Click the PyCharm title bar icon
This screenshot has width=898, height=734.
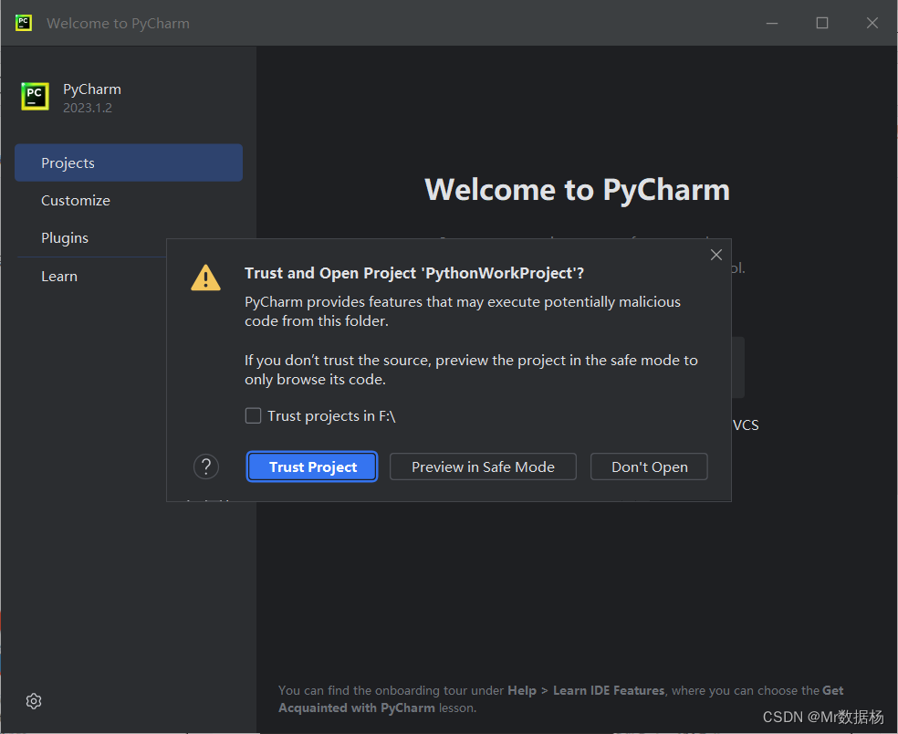(24, 23)
